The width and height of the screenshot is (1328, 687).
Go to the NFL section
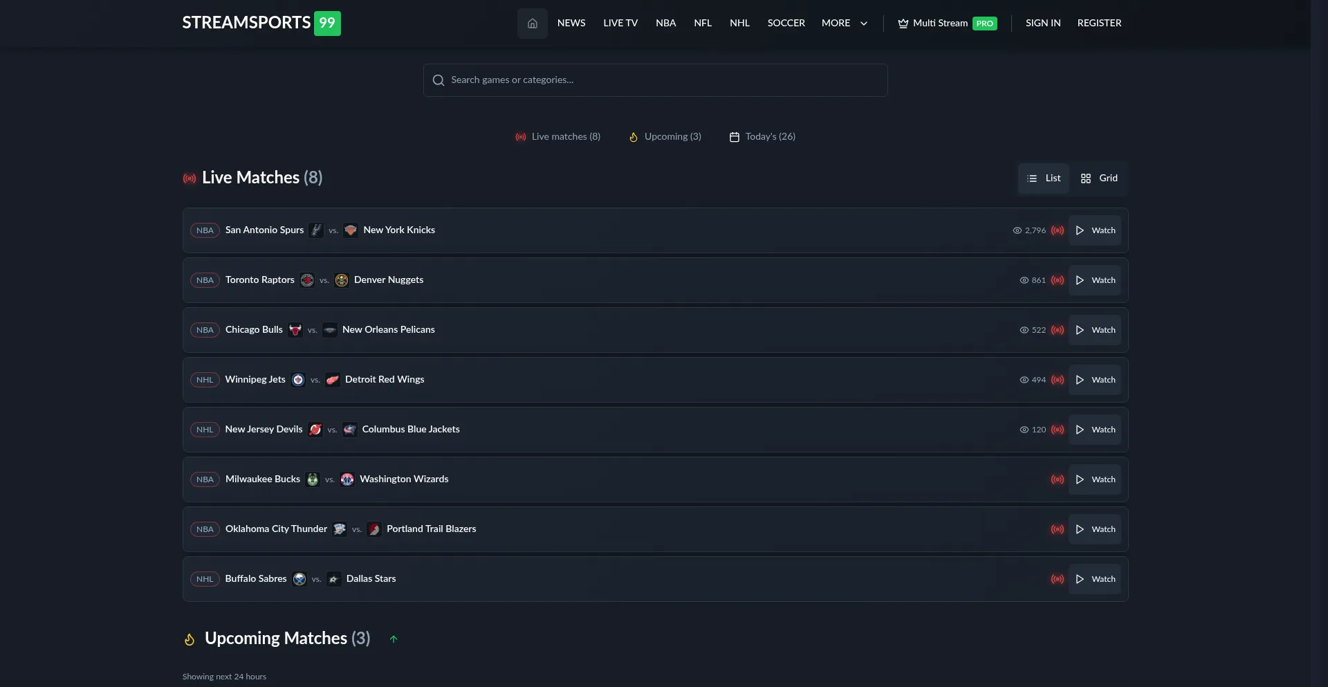tap(703, 24)
